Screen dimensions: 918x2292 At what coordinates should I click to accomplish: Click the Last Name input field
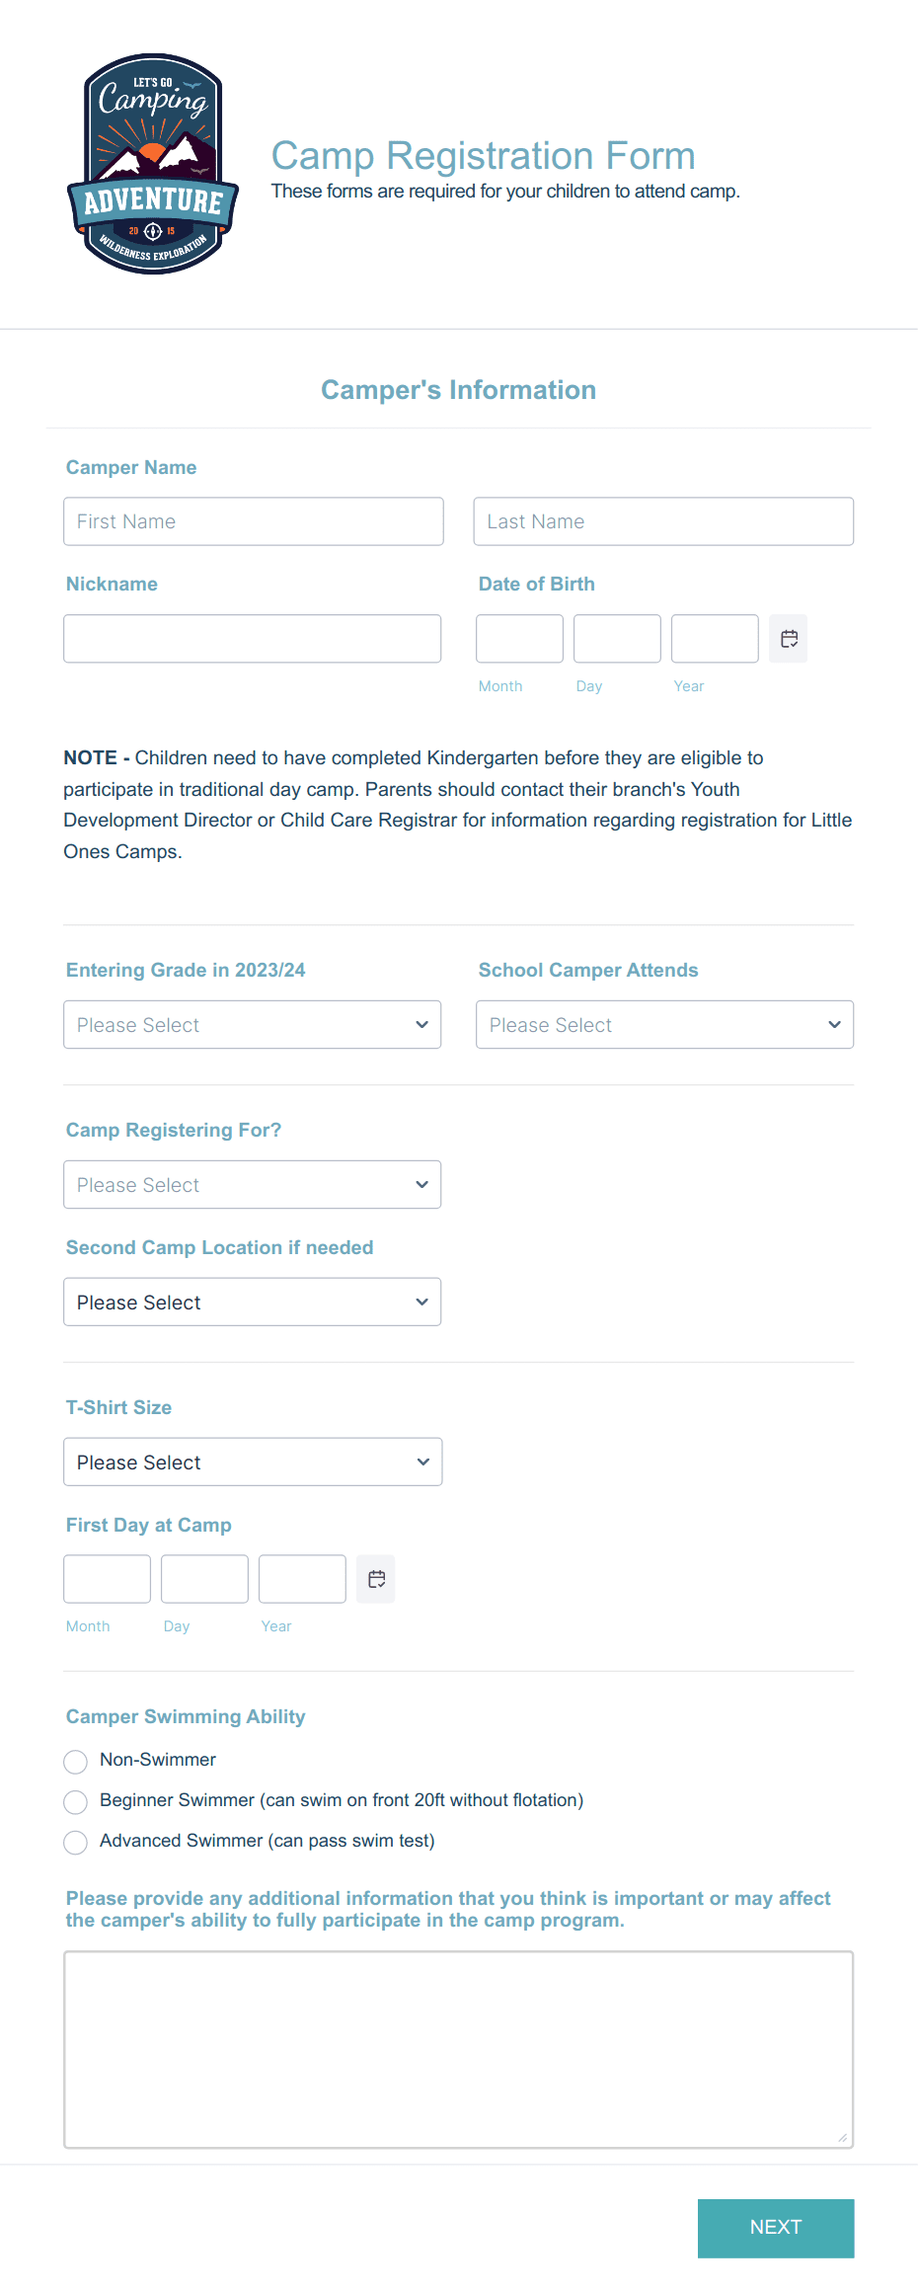coord(663,520)
